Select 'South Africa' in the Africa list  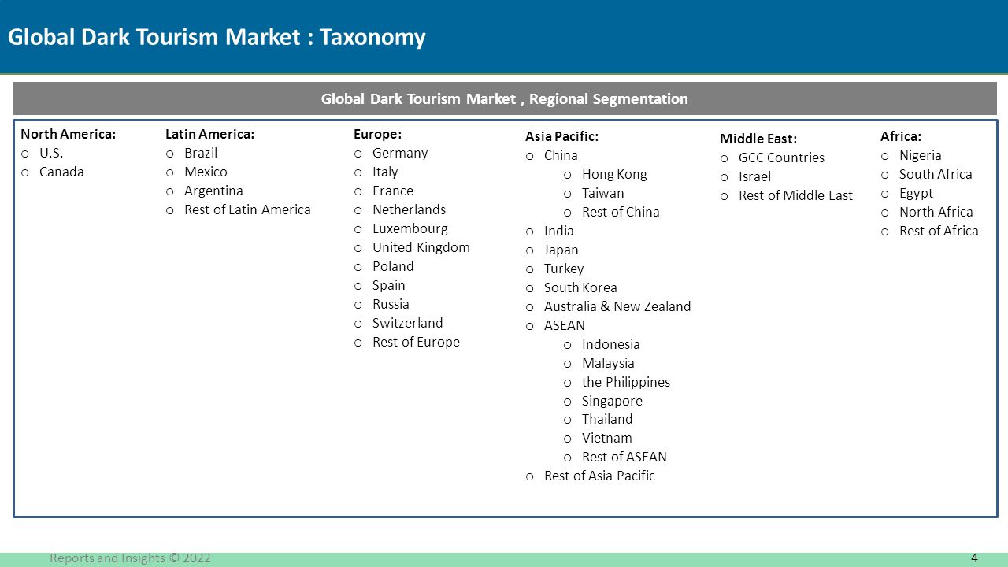pos(936,174)
